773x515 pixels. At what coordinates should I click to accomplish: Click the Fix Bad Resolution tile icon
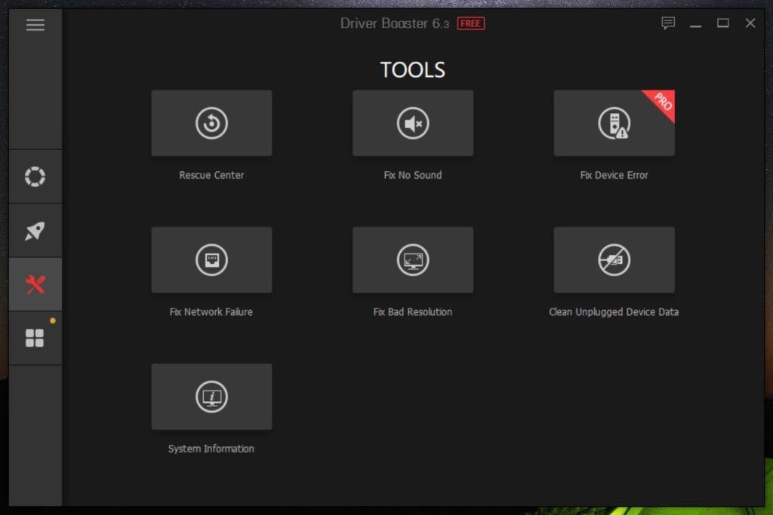coord(413,260)
